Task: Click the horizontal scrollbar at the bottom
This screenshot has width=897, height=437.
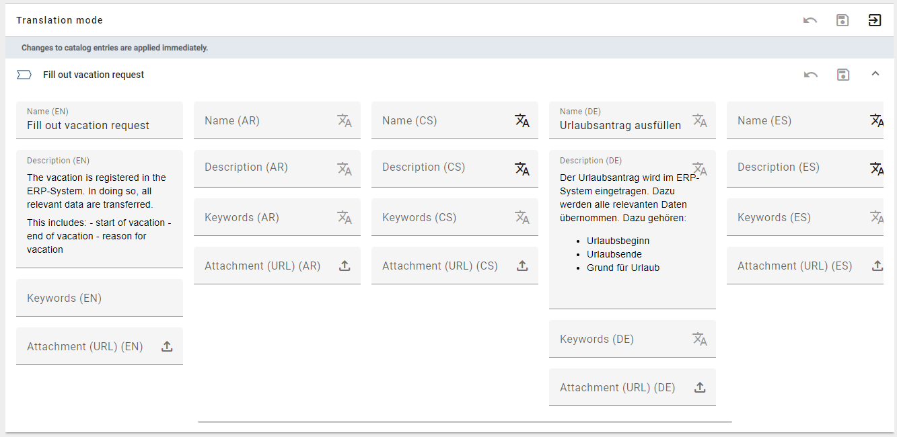Action: pyautogui.click(x=464, y=422)
